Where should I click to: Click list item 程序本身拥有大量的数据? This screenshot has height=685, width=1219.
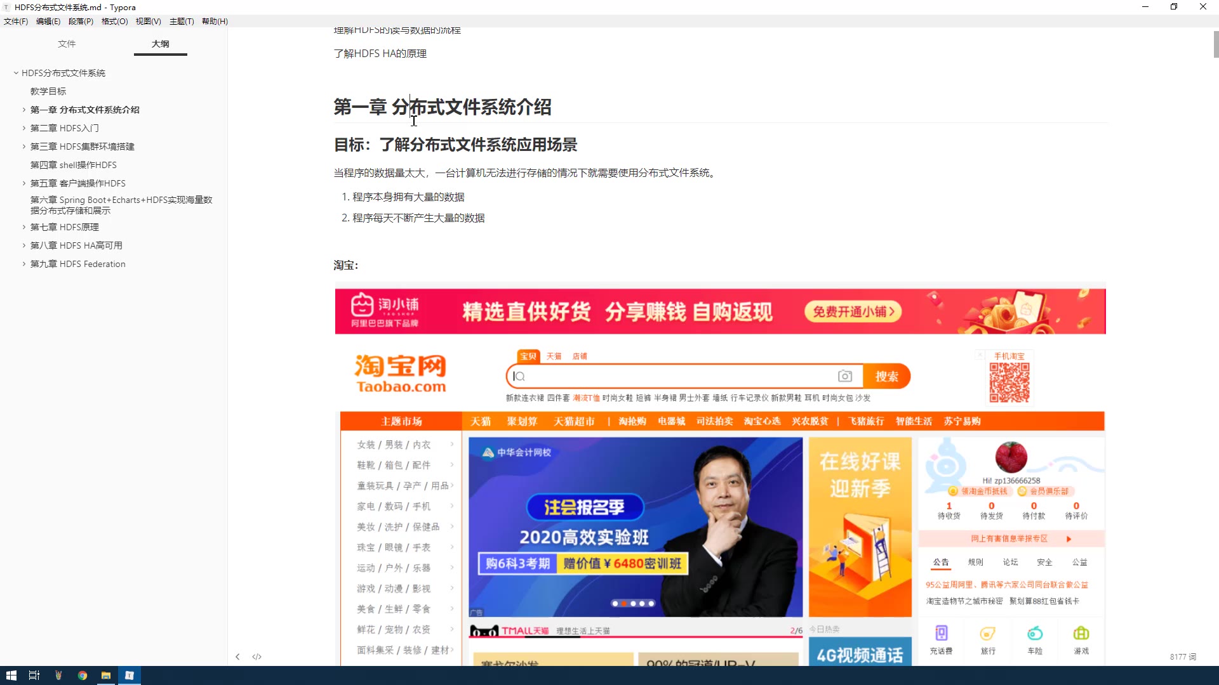point(408,197)
